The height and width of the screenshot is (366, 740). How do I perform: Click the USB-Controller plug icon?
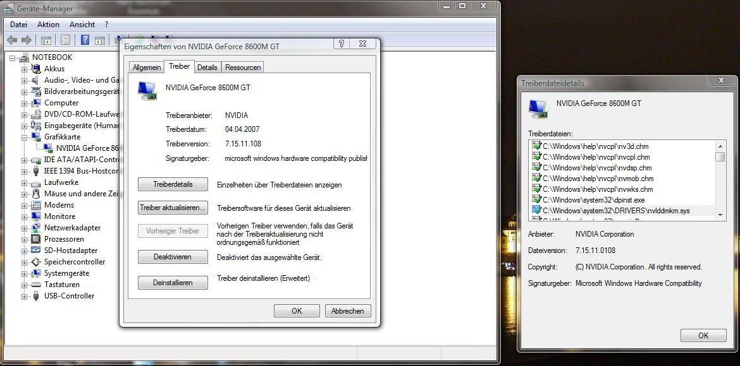(x=36, y=296)
